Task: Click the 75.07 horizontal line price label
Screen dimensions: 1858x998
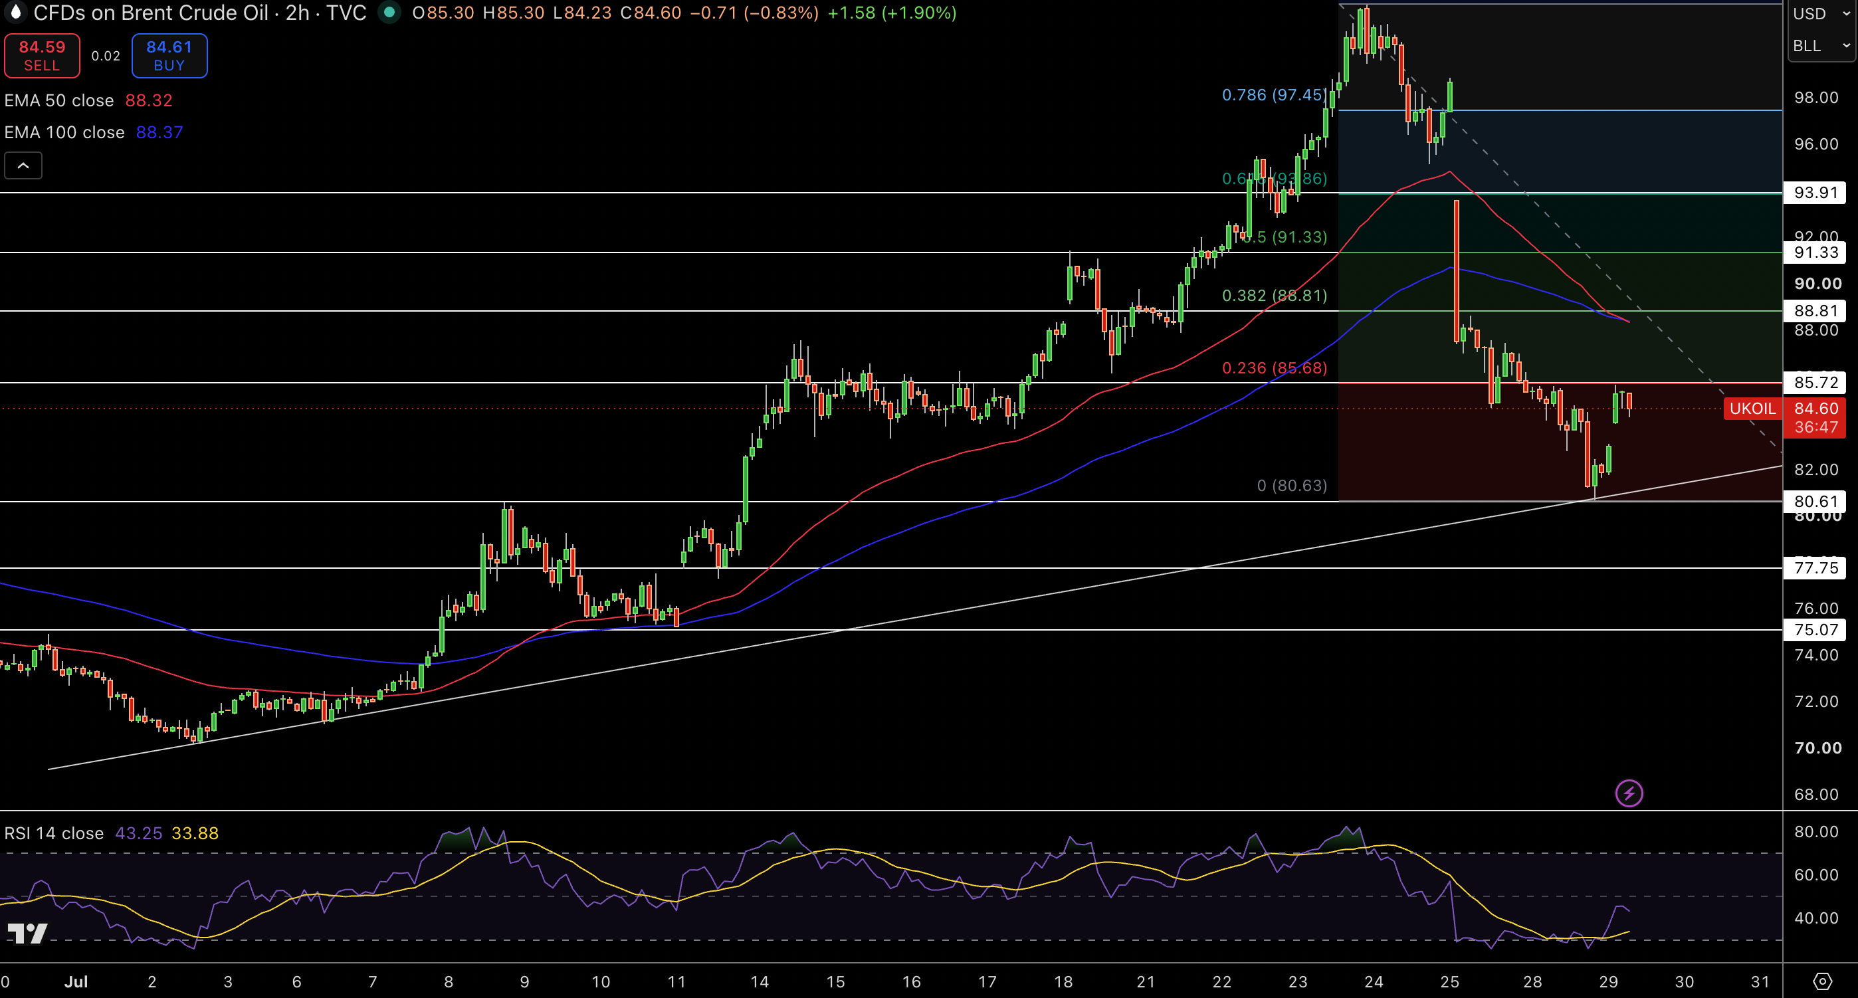Action: pyautogui.click(x=1815, y=629)
